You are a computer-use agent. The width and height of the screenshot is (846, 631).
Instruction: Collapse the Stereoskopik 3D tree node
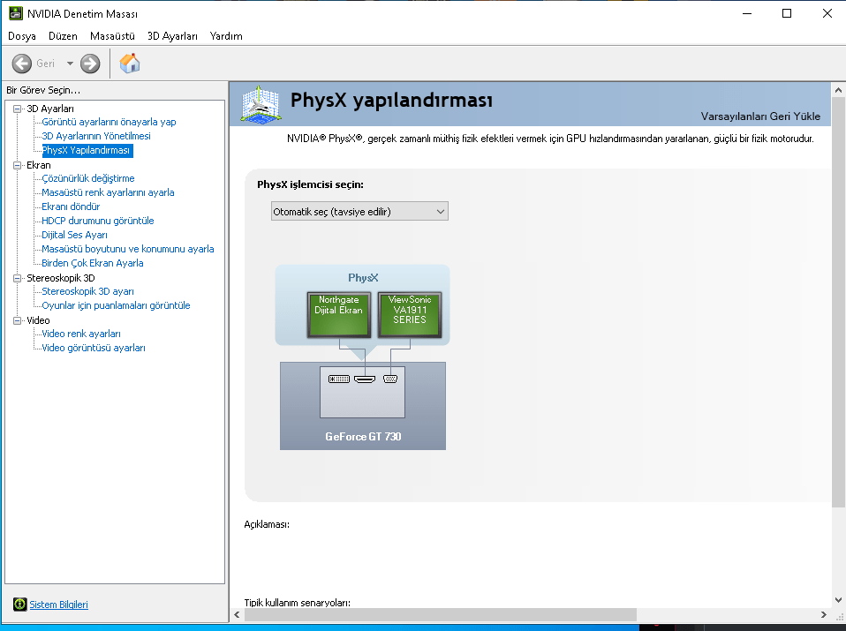coord(18,278)
